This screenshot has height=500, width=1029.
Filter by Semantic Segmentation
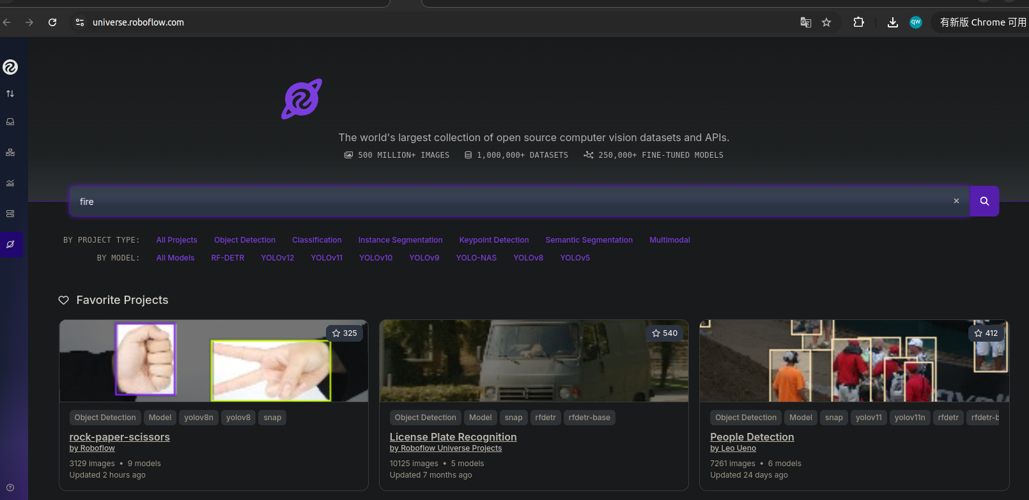[589, 240]
